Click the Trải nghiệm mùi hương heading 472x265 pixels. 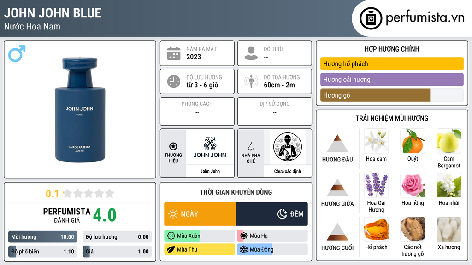pos(392,118)
